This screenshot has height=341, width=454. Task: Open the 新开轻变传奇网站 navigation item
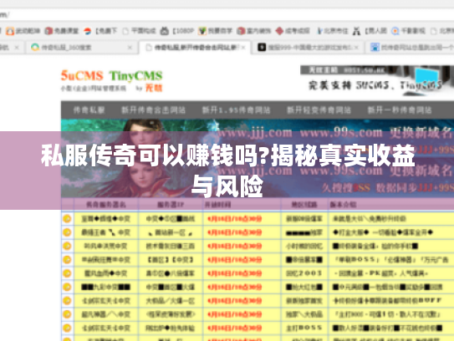[x=319, y=110]
